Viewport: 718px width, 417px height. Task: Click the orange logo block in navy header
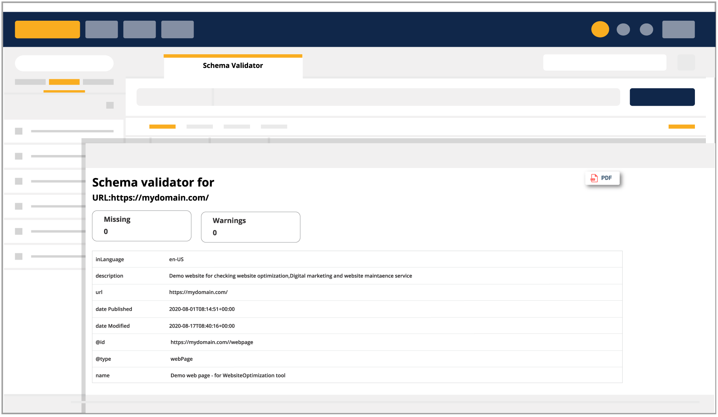point(47,29)
